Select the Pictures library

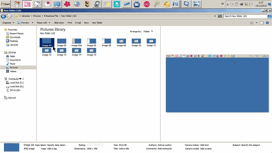[x=12, y=68]
